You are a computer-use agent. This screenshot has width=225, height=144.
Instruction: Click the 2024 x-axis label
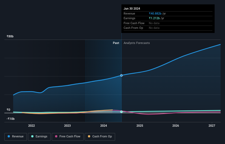click(104, 126)
